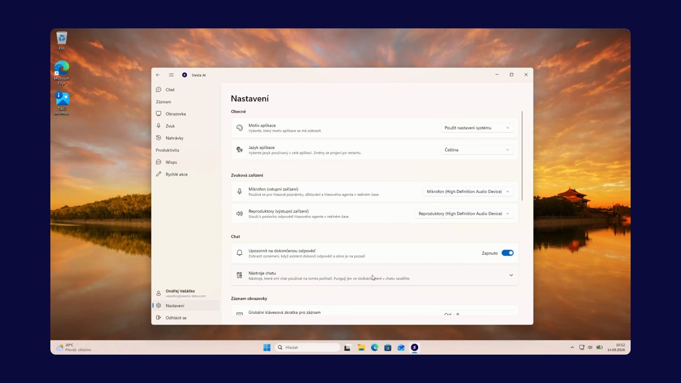This screenshot has height=383, width=681.
Task: Open the Reproduktory output device dropdown
Action: [464, 214]
